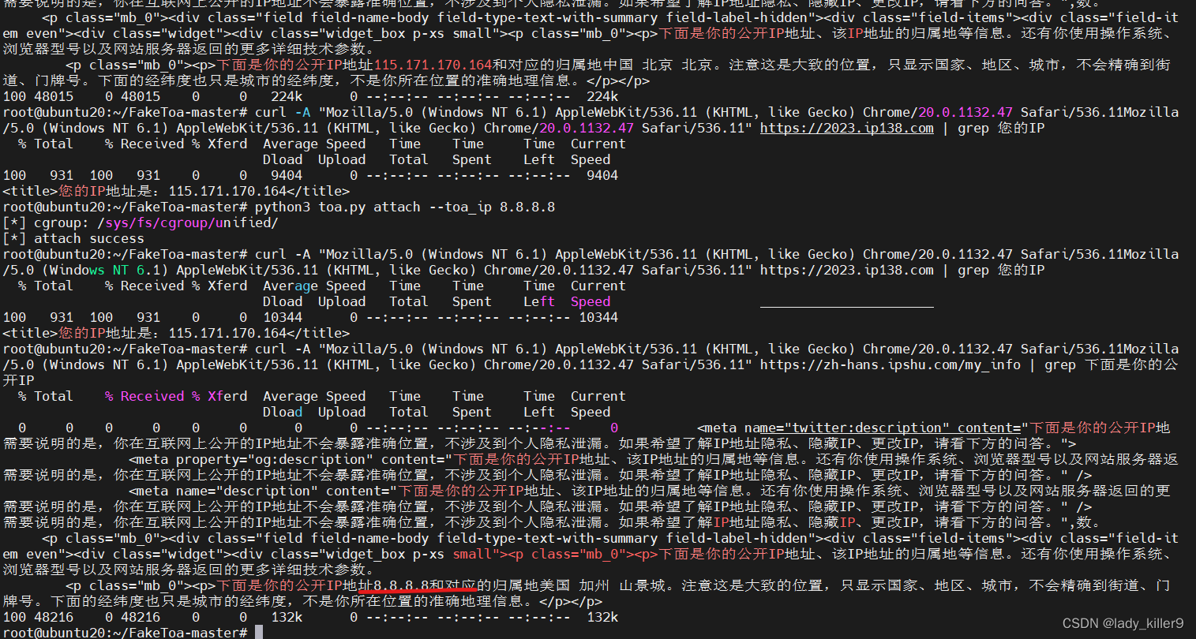This screenshot has width=1196, height=639.
Task: Click the https://zh-hans.ipshu.com/my_info URL
Action: pos(890,364)
